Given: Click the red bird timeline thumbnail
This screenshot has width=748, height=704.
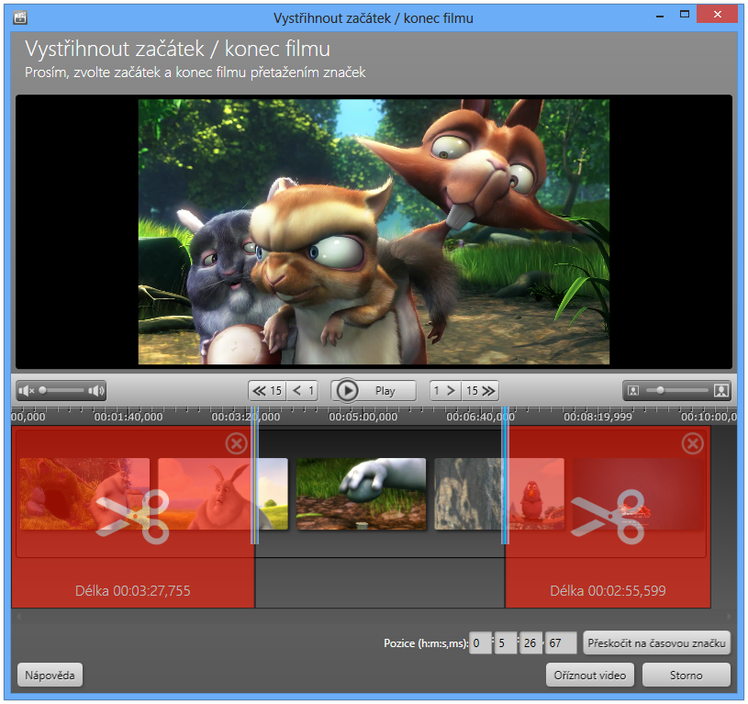Looking at the screenshot, I should pyautogui.click(x=537, y=494).
